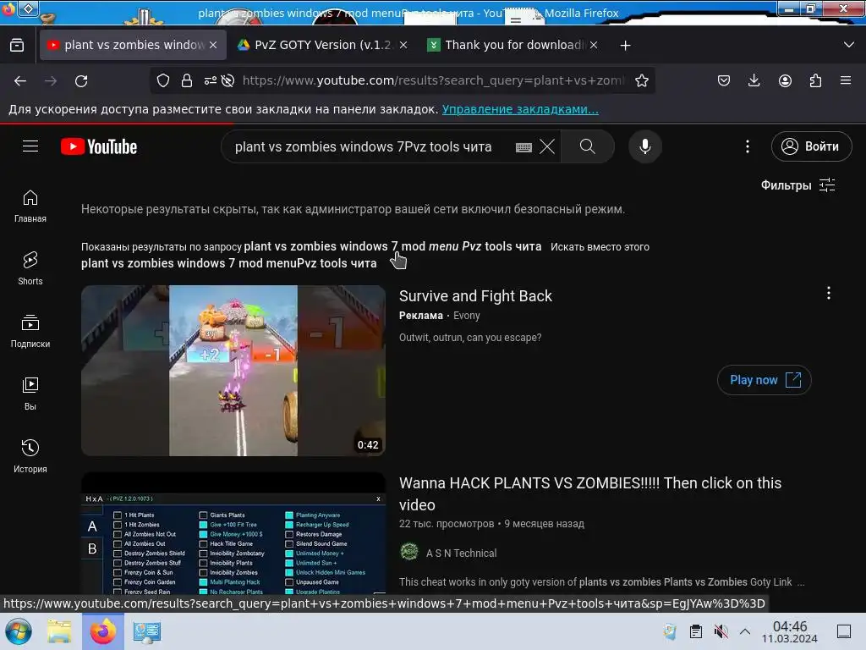
Task: Click Firefox taskbar icon
Action: pyautogui.click(x=103, y=631)
